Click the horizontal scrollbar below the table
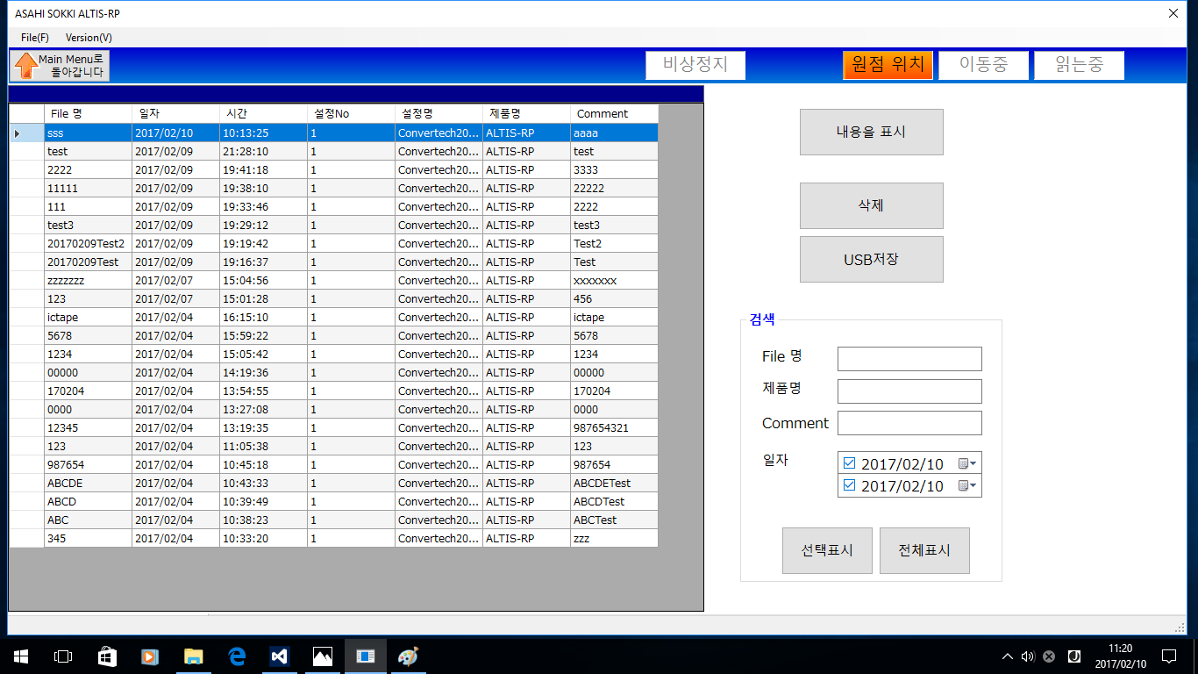Image resolution: width=1198 pixels, height=674 pixels. [x=351, y=615]
